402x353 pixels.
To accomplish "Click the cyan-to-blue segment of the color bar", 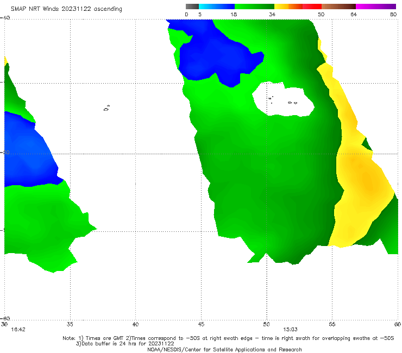I will [217, 7].
